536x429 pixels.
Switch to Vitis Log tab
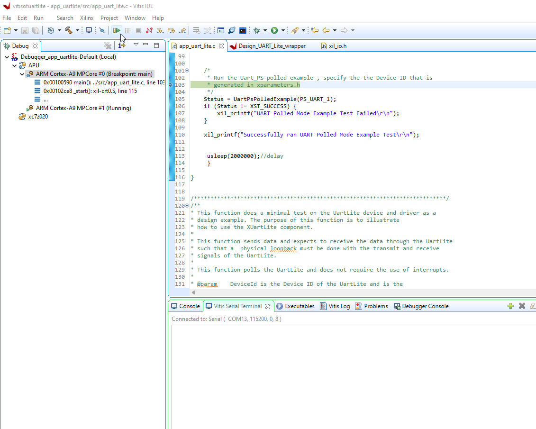[335, 306]
